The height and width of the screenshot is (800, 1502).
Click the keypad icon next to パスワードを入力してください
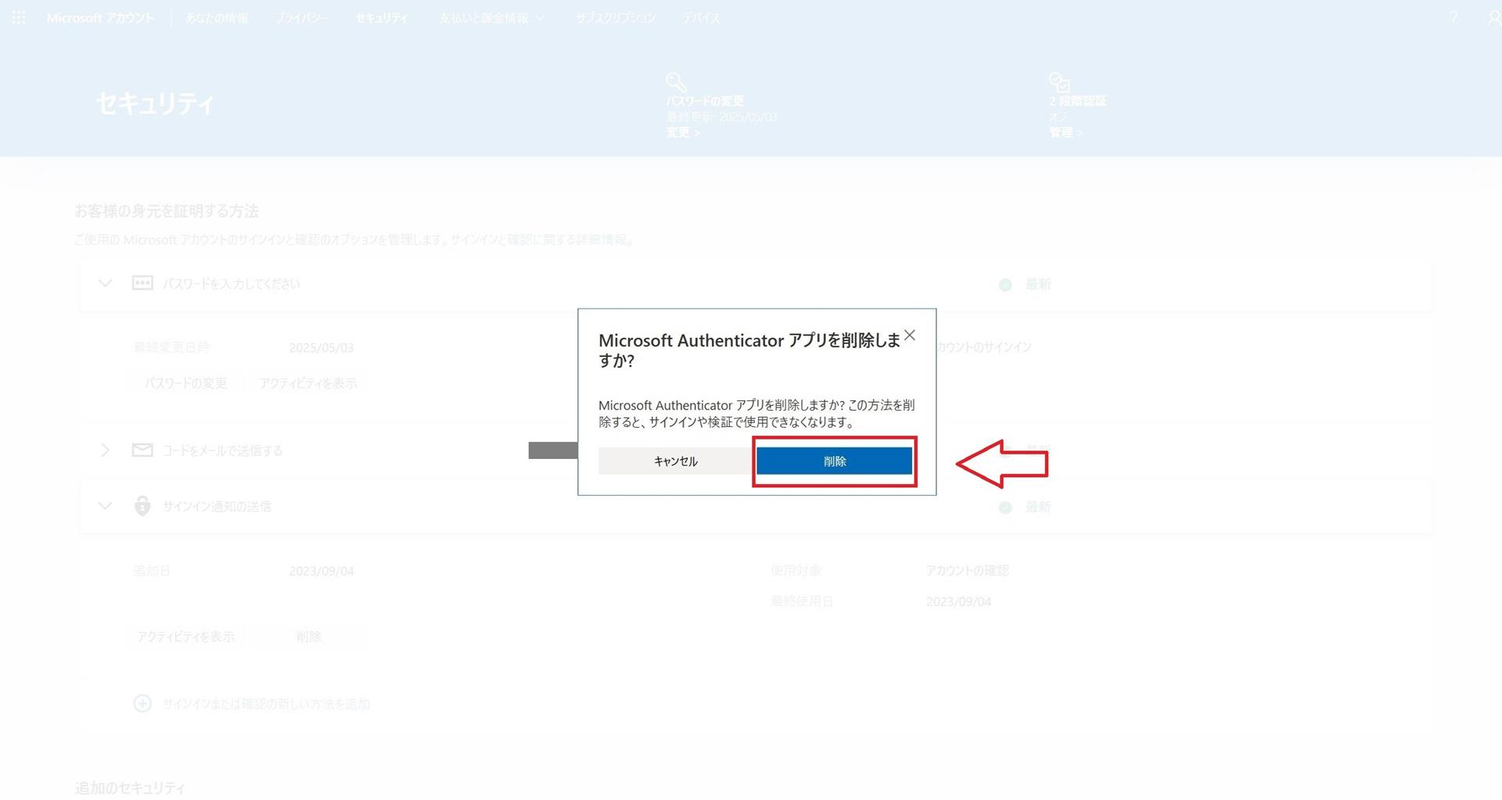coord(142,283)
